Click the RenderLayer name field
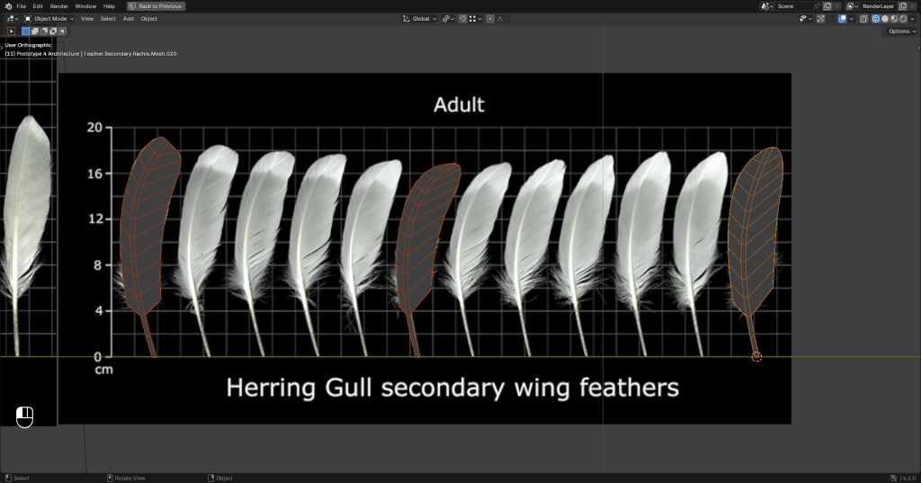This screenshot has height=483, width=921. [x=878, y=6]
